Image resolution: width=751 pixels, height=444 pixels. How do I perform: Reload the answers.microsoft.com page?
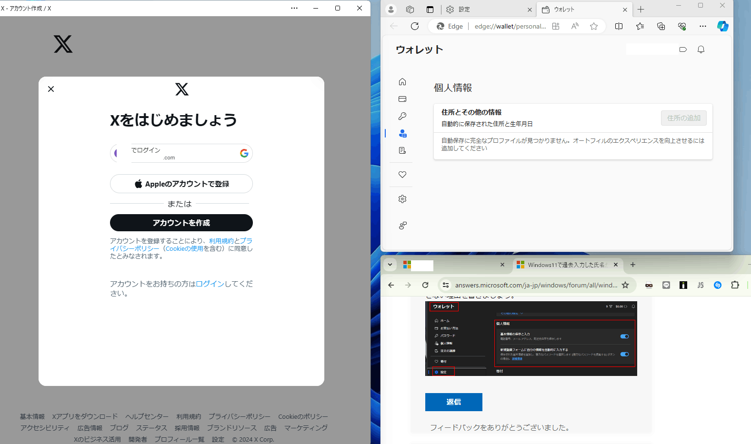(x=425, y=285)
